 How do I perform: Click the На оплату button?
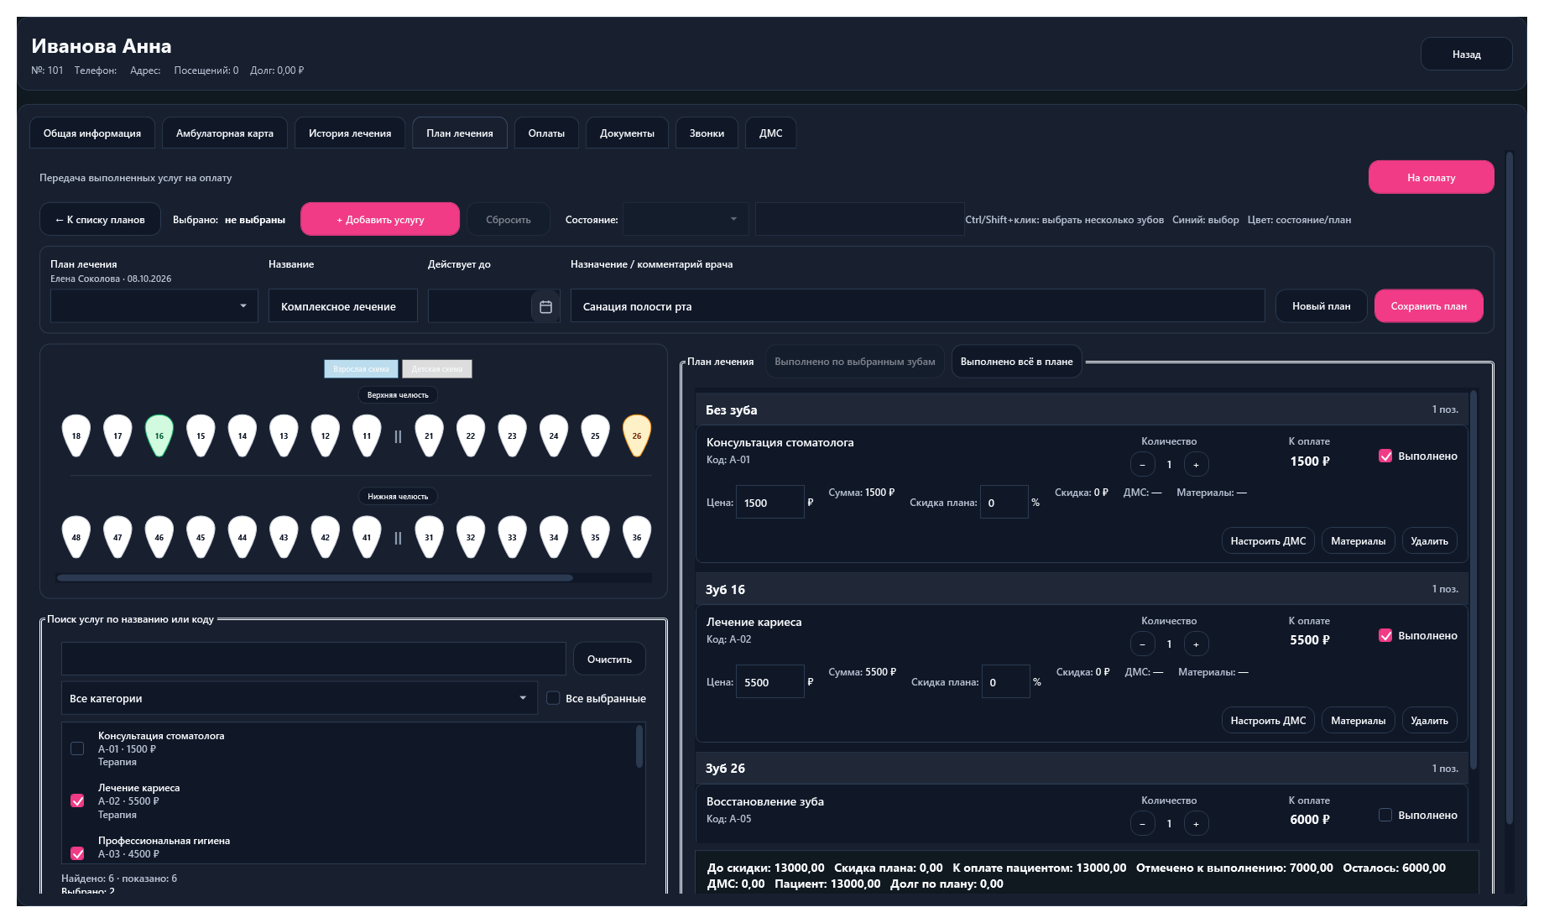pos(1431,177)
